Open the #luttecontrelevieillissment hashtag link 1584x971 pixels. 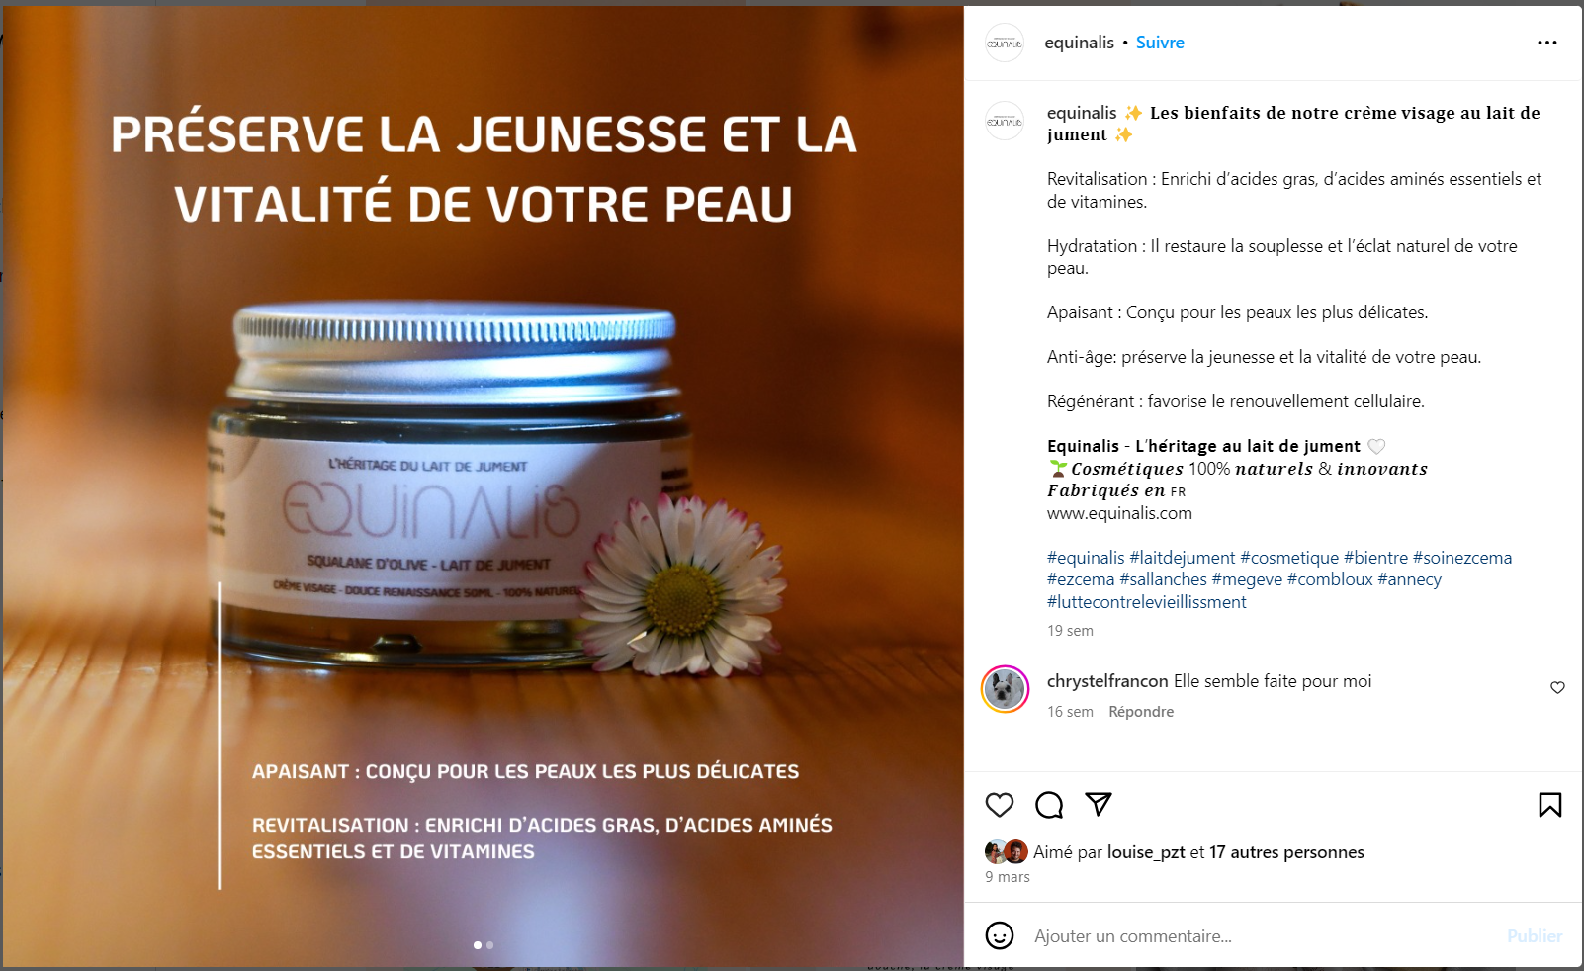(1147, 602)
